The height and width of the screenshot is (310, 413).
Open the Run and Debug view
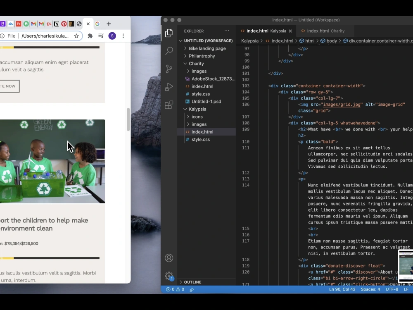pos(169,87)
